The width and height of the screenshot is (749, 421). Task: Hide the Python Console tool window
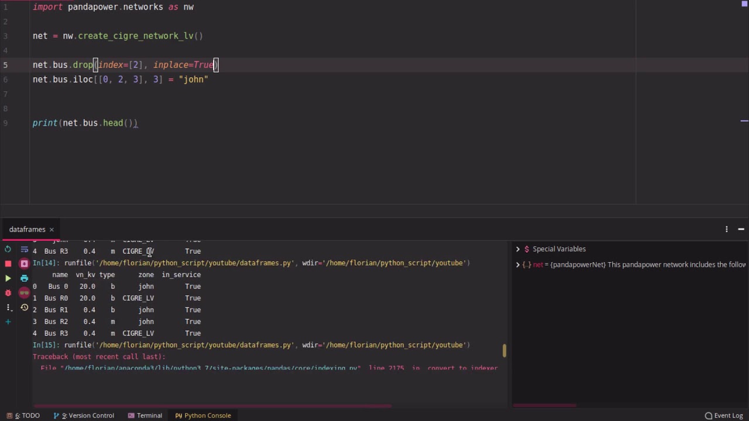point(741,229)
